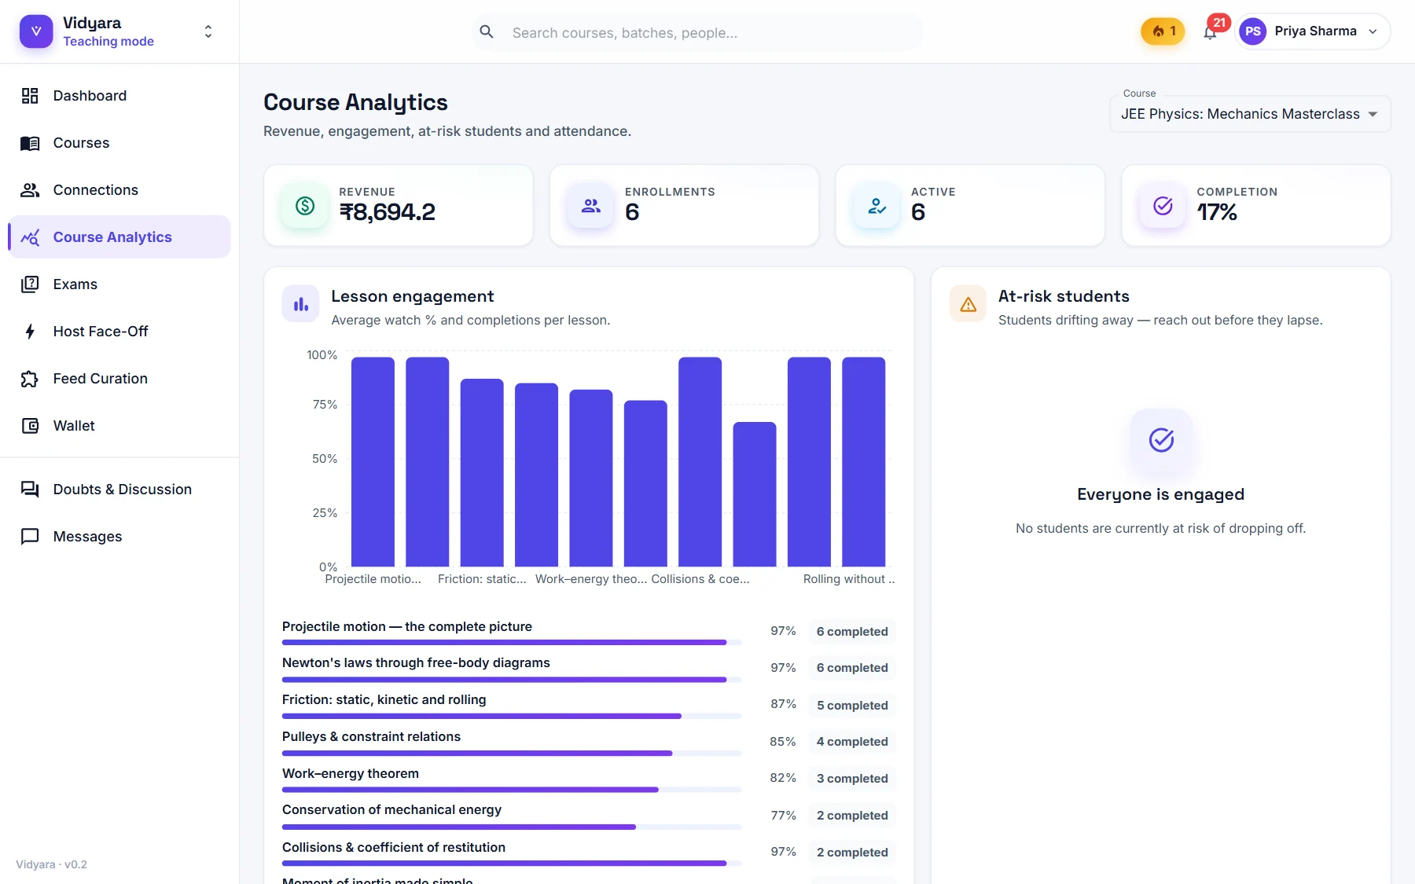Click the Newton's laws 6 completed badge

852,668
